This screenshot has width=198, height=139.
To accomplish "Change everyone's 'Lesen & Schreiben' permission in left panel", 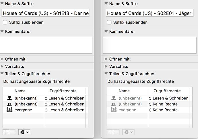I will 65,110.
